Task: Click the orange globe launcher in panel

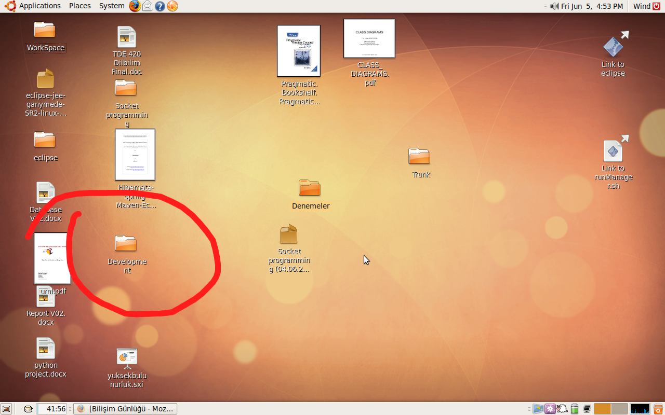Action: pos(172,6)
